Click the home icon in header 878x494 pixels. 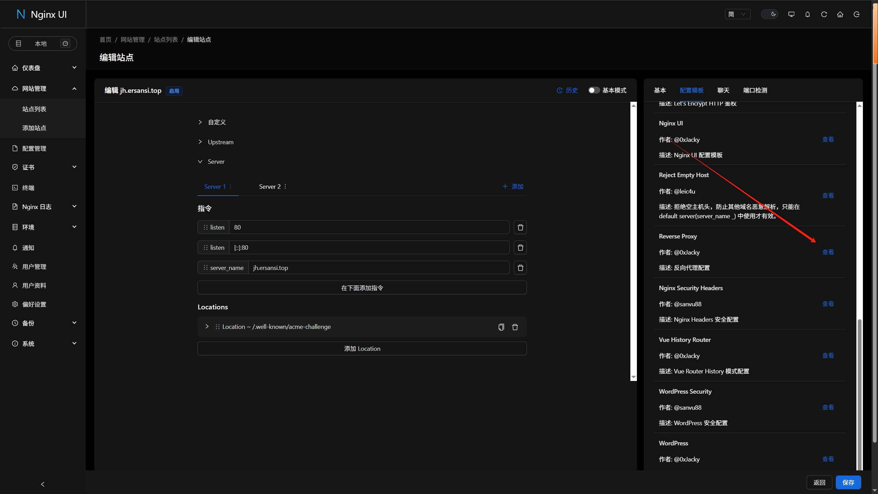pos(840,14)
